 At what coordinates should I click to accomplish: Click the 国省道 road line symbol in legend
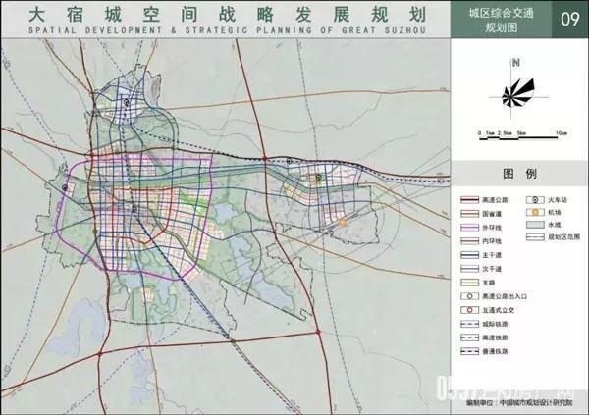point(469,214)
